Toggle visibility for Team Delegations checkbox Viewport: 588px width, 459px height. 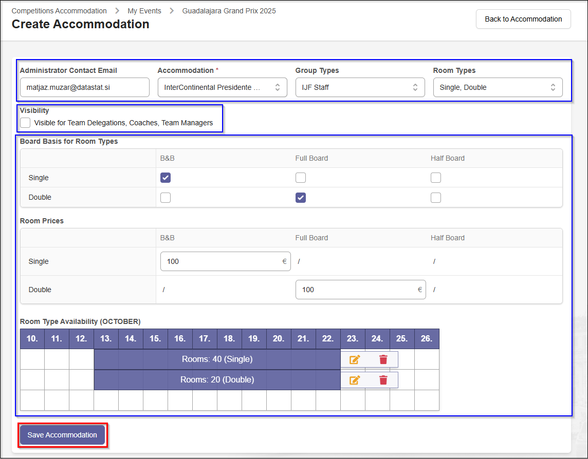pyautogui.click(x=25, y=123)
